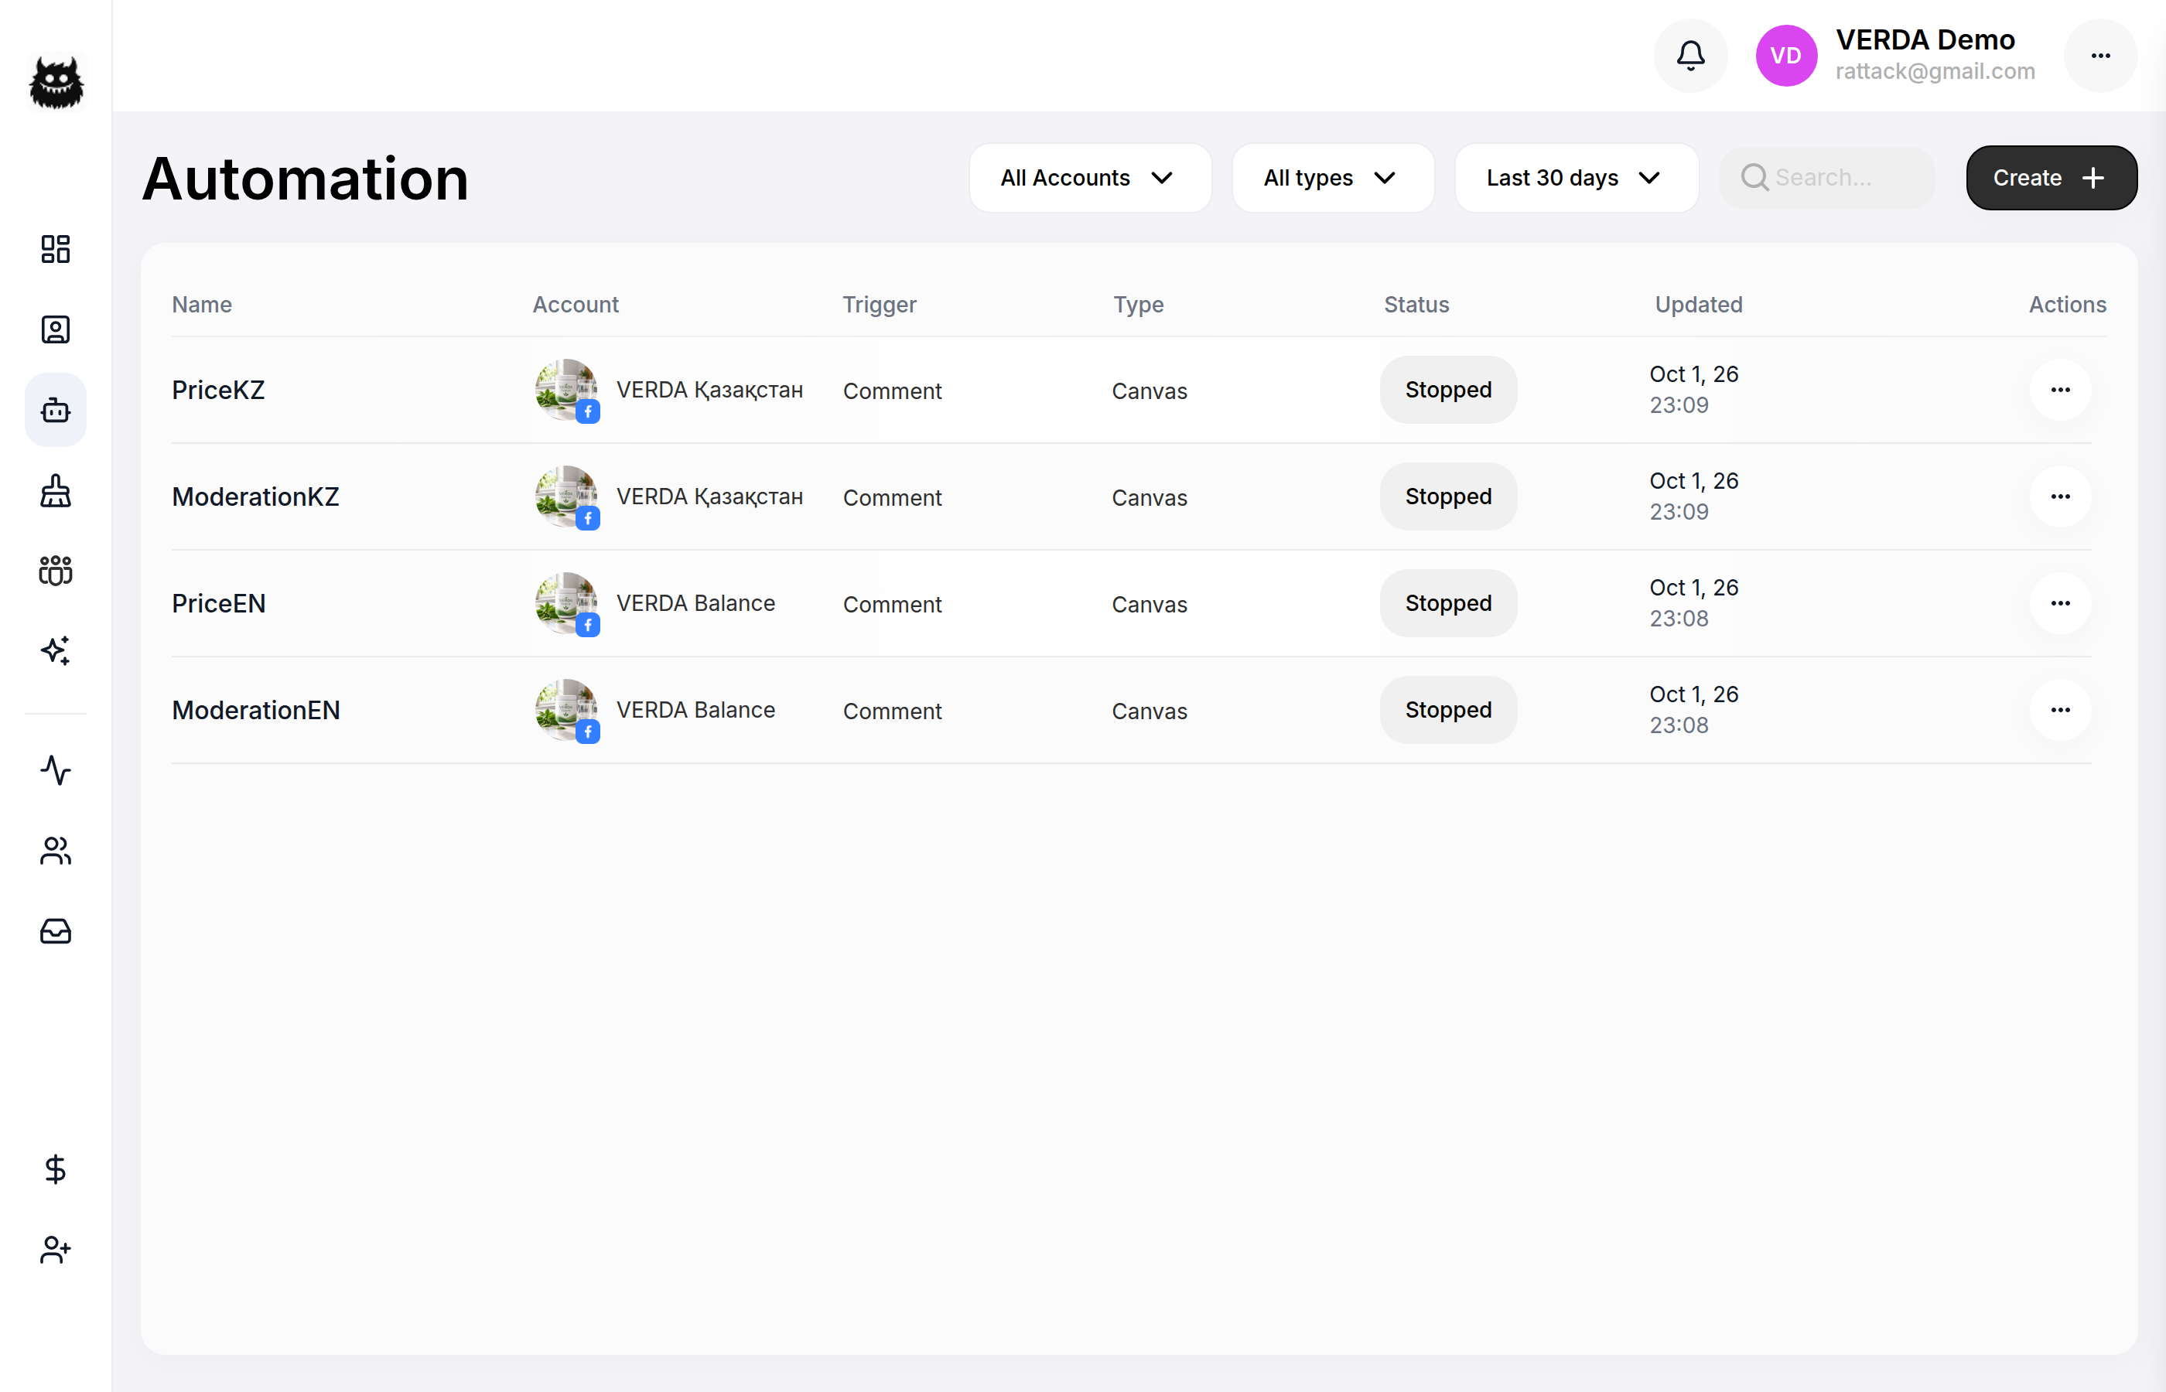Viewport: 2166px width, 1392px height.
Task: Open the activity pulse icon in sidebar
Action: [55, 770]
